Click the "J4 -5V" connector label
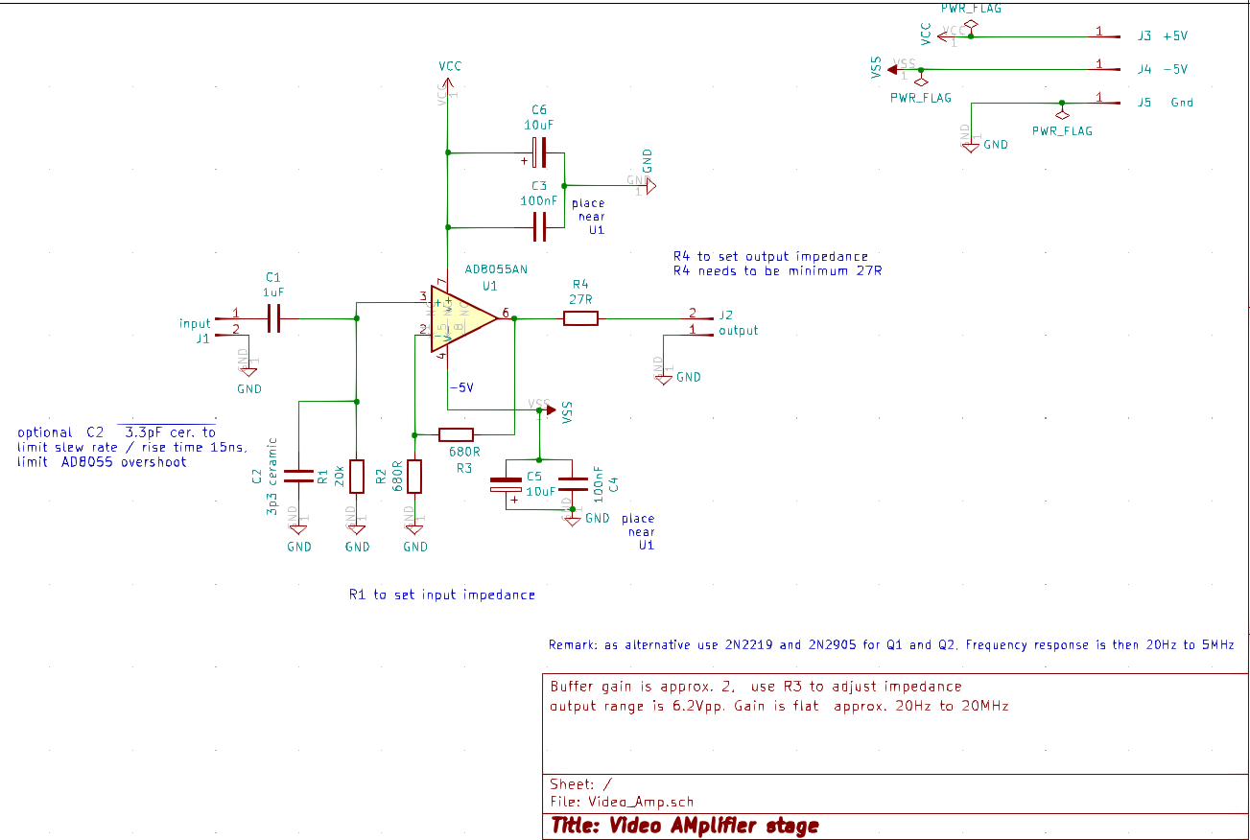This screenshot has width=1250, height=840. [1162, 69]
